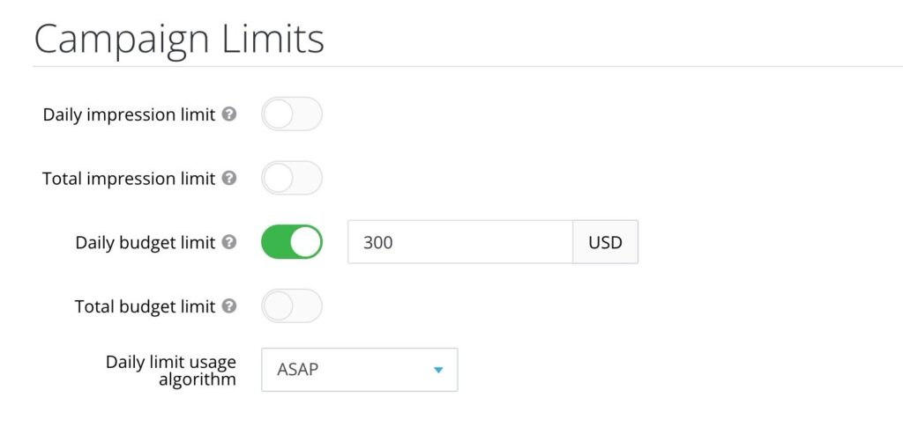Switch on the Total budget limit toggle

tap(292, 306)
